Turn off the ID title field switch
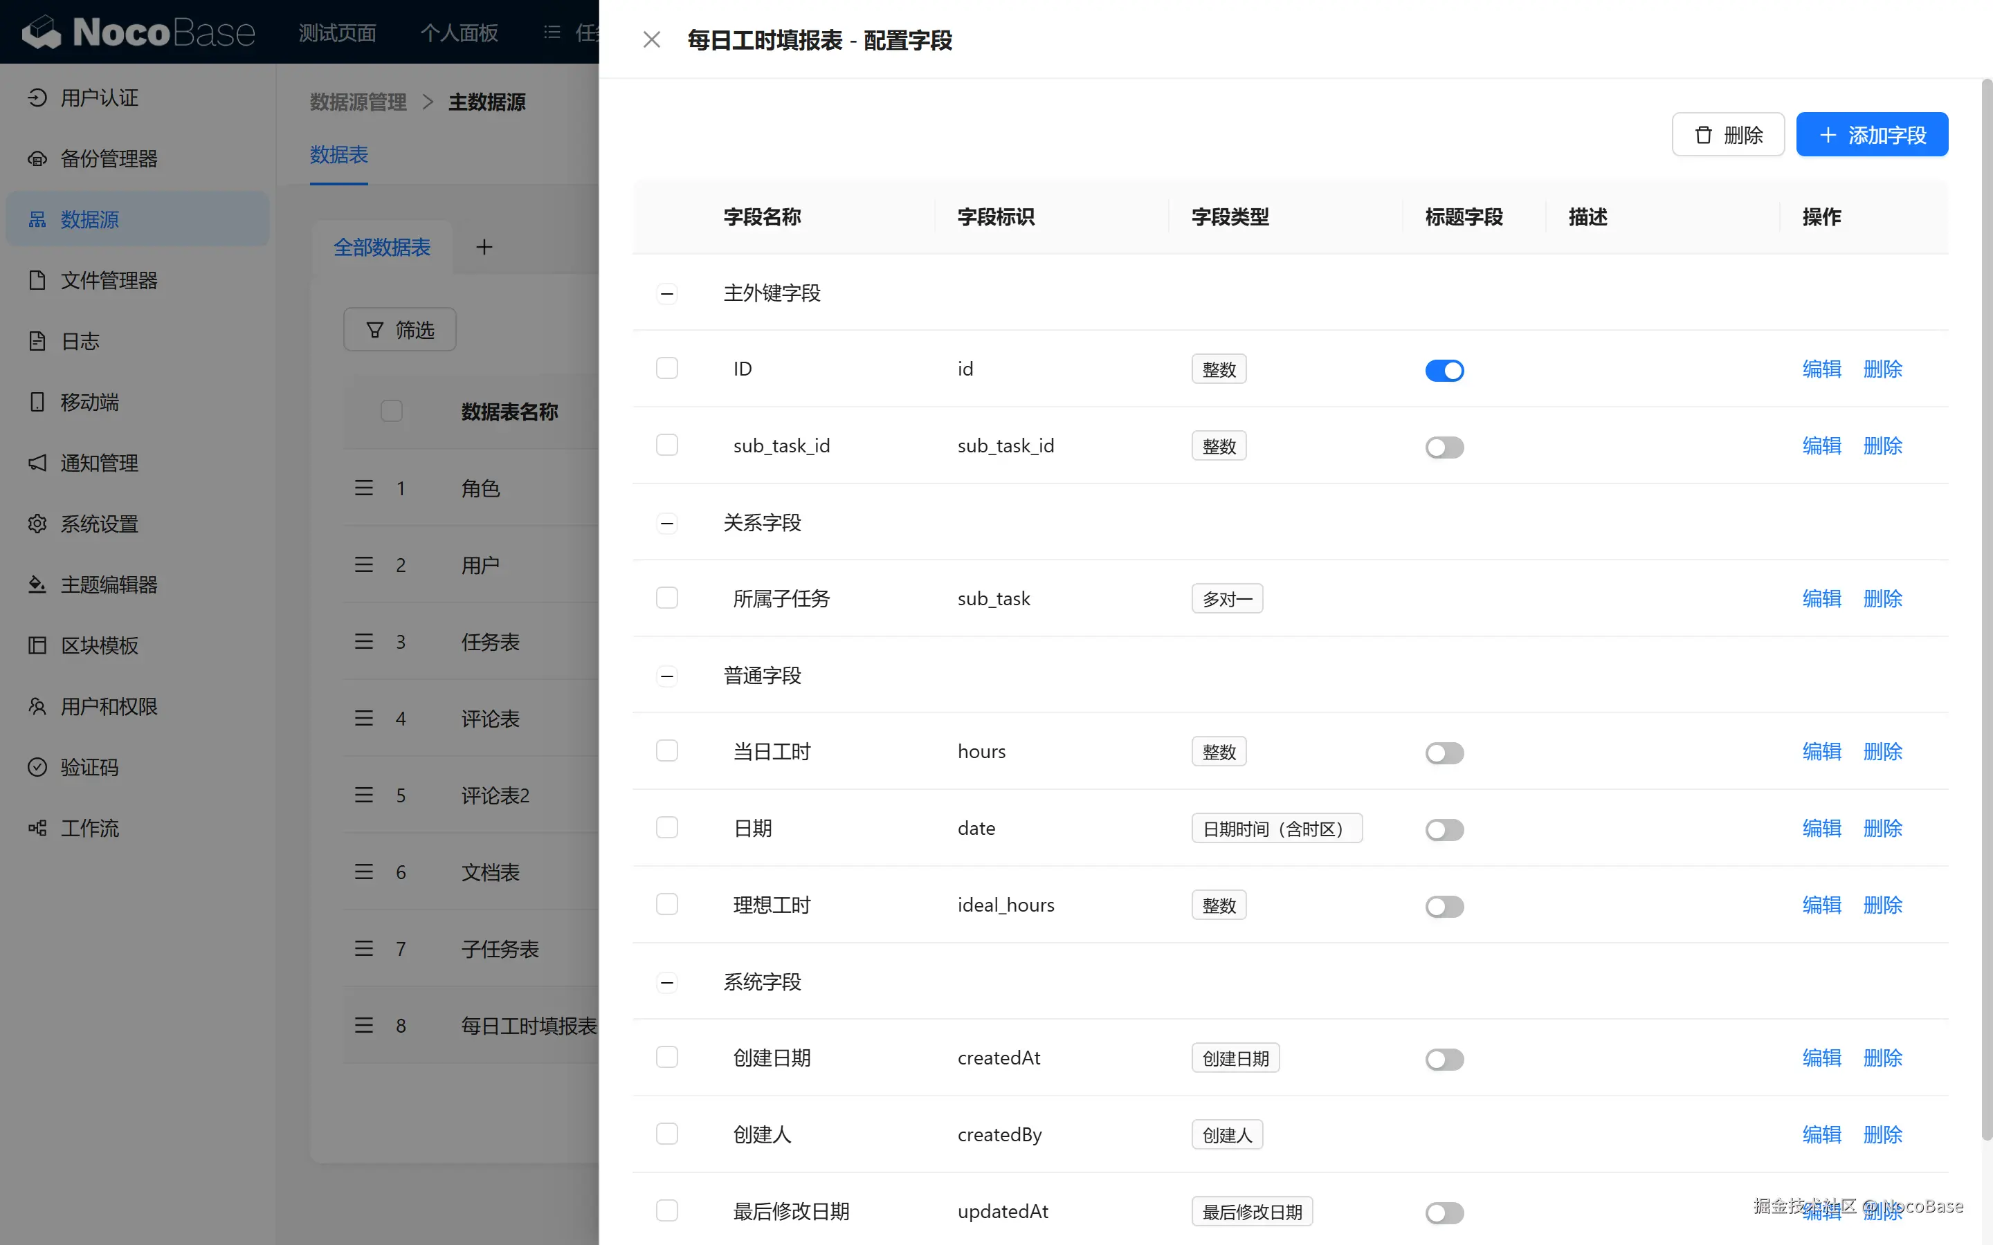 point(1444,371)
